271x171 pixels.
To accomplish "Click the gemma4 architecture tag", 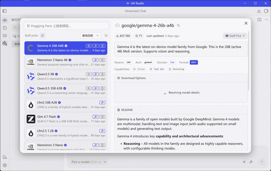I will click(148, 62).
